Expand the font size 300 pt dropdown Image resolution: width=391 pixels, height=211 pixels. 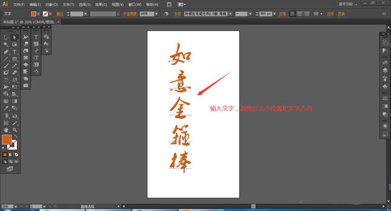pos(274,14)
